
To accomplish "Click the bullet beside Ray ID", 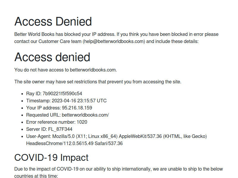I will coord(22,94).
